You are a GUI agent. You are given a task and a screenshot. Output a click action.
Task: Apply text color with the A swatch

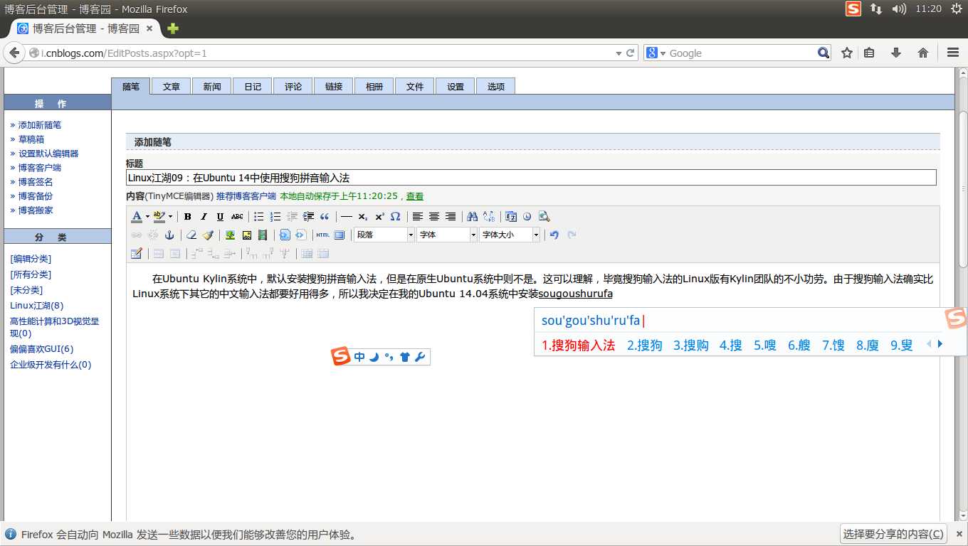click(x=137, y=217)
